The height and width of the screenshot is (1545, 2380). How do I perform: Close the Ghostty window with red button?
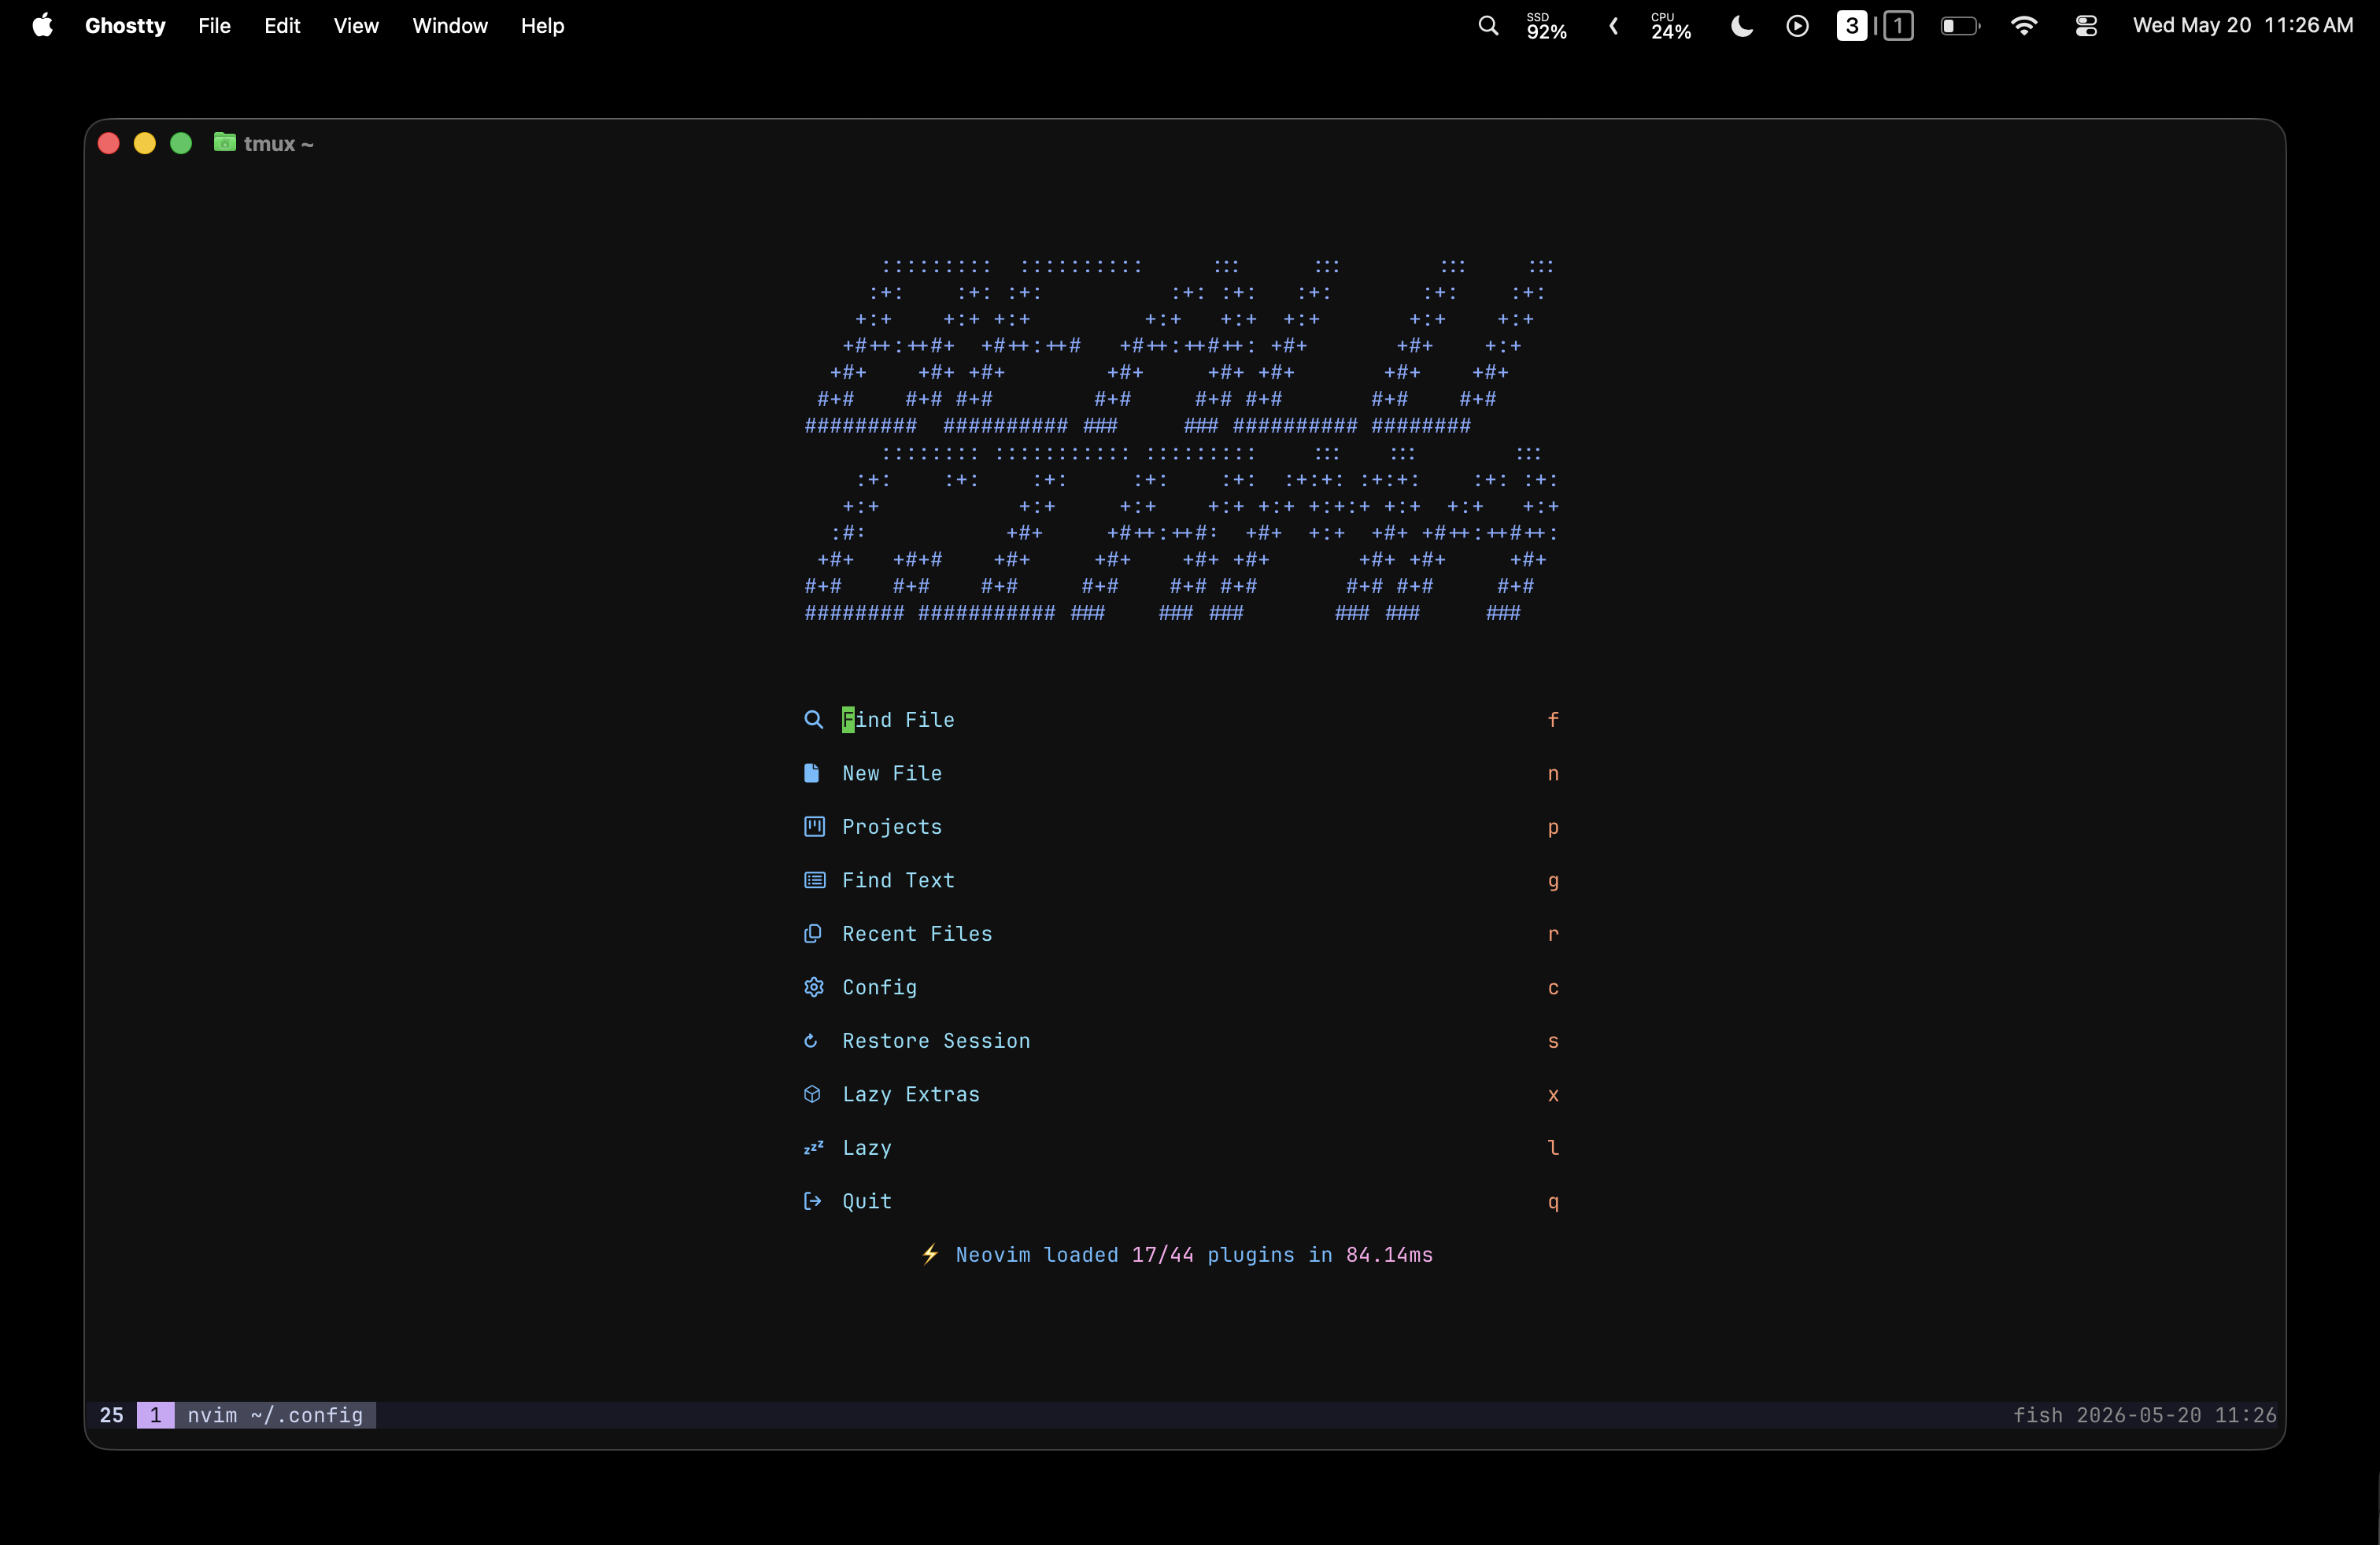click(x=109, y=143)
